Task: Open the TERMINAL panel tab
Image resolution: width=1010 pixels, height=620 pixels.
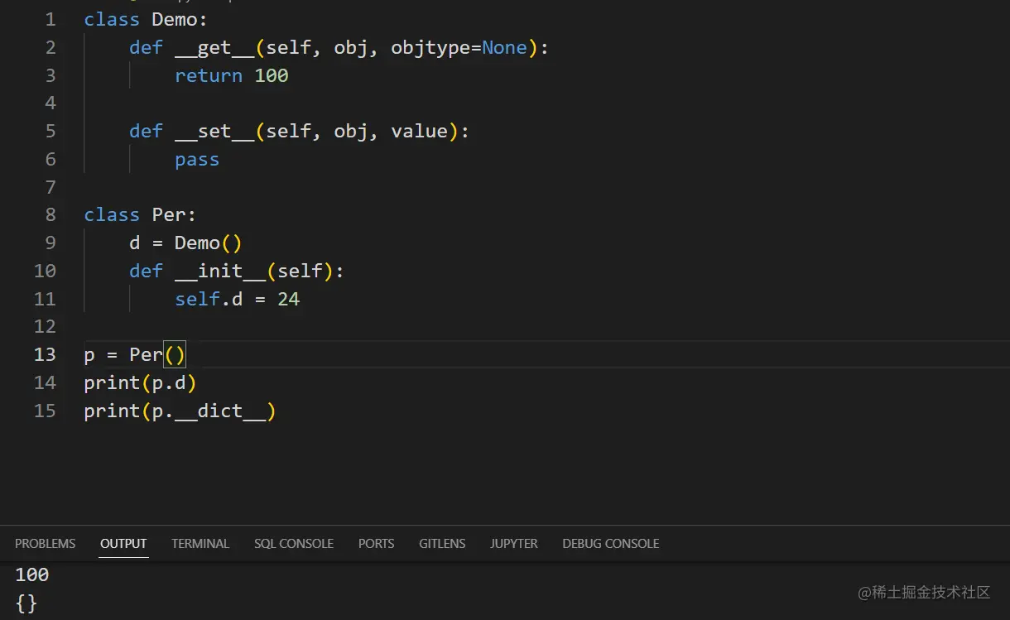Action: pos(200,544)
